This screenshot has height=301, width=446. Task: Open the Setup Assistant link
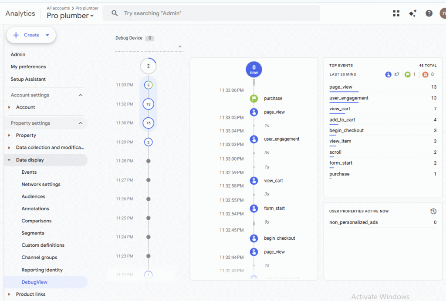click(x=28, y=79)
